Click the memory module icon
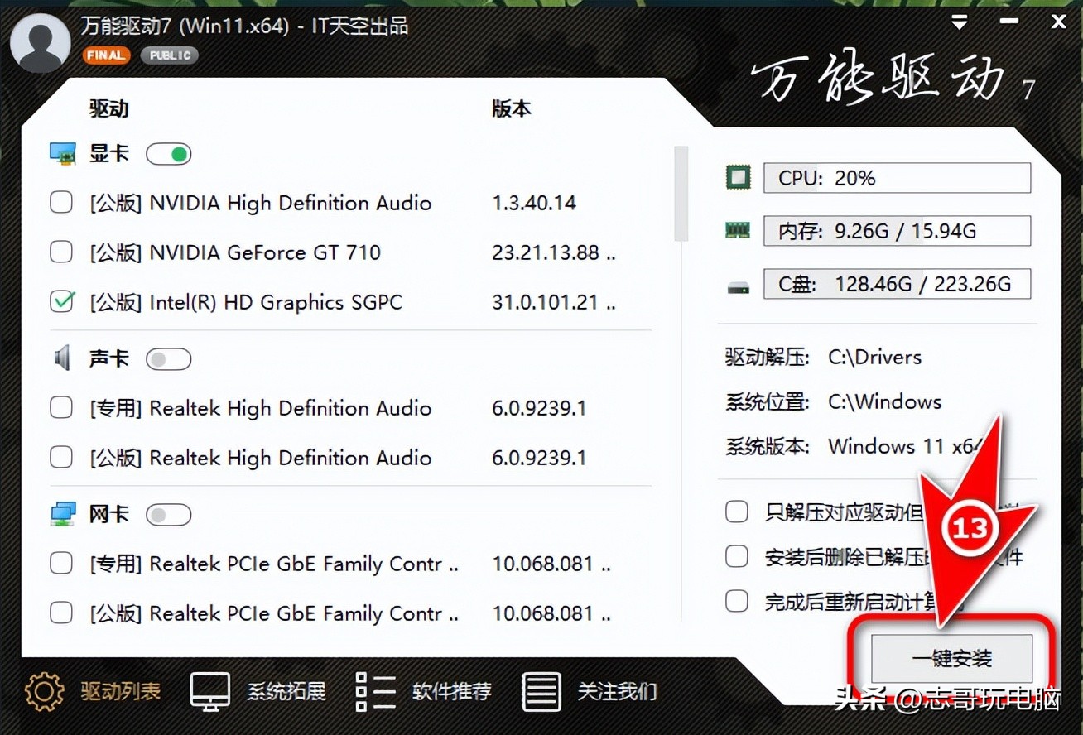The image size is (1083, 735). point(738,231)
